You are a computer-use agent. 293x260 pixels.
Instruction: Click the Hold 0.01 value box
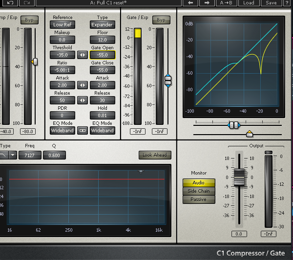tap(102, 115)
